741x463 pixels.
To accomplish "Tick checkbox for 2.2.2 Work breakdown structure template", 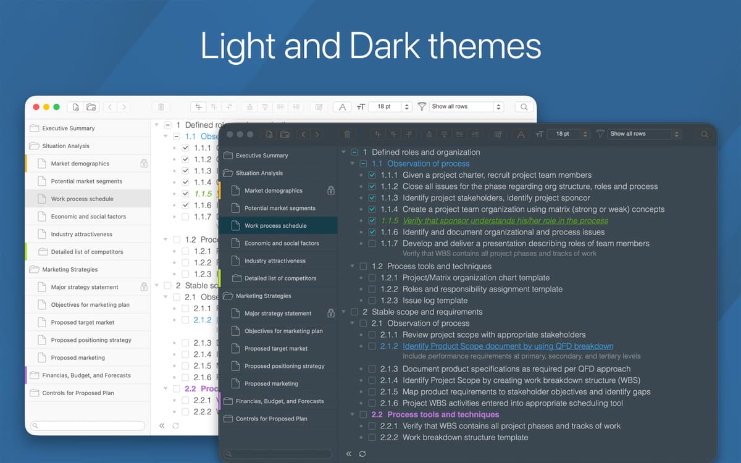I will click(372, 438).
